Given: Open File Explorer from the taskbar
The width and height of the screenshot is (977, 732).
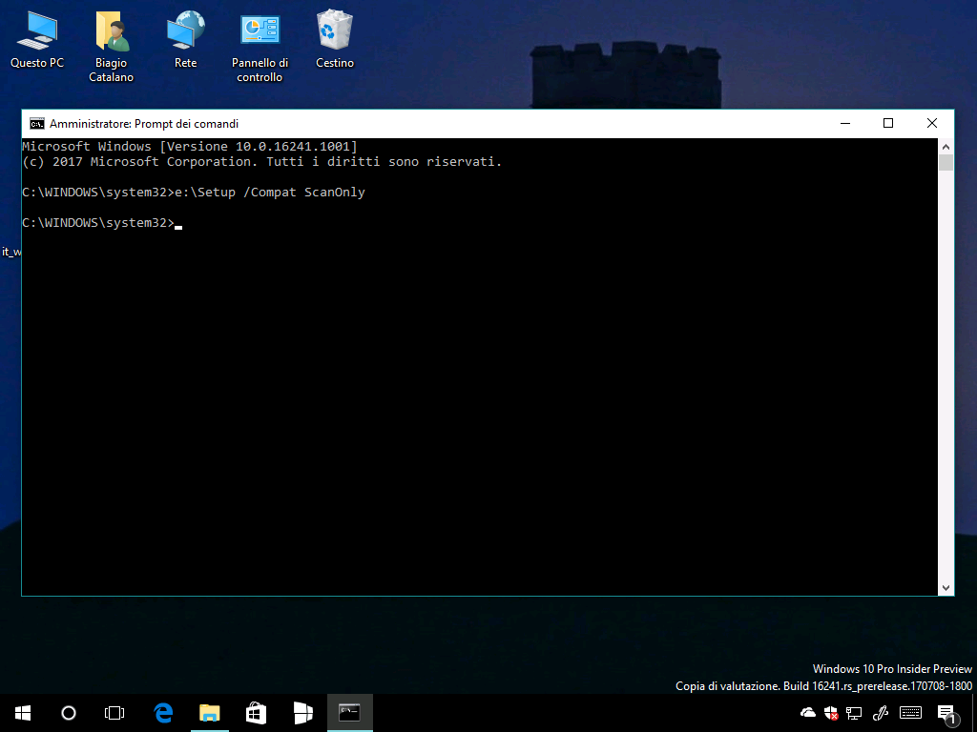Looking at the screenshot, I should 209,713.
